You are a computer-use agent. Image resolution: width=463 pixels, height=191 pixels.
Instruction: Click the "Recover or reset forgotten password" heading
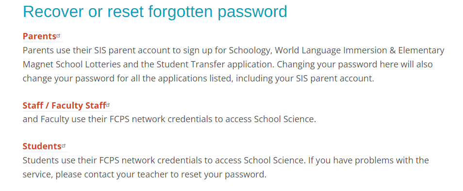click(155, 12)
